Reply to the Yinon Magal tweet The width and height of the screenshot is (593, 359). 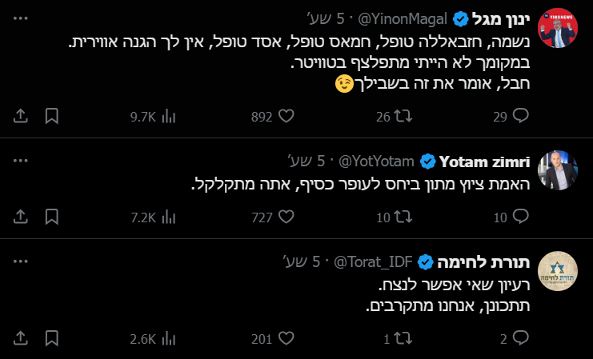pyautogui.click(x=520, y=117)
